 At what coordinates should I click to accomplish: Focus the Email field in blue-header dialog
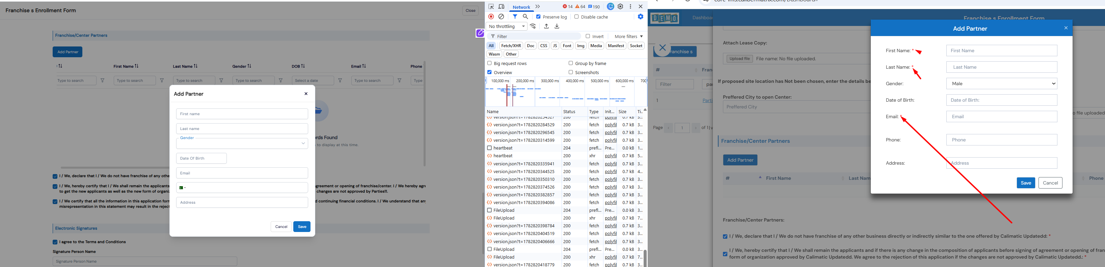pyautogui.click(x=1002, y=117)
